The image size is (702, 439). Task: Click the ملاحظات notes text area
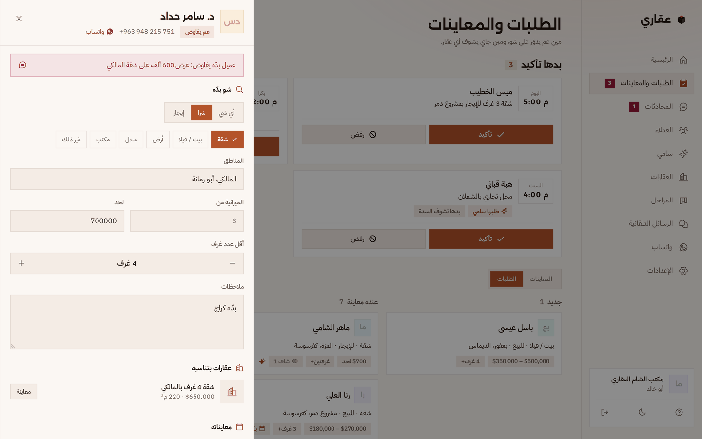coord(127,322)
